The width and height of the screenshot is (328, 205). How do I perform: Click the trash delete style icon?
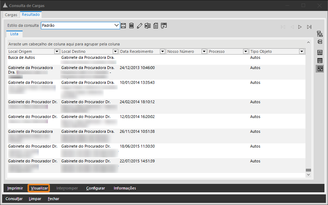[131, 26]
